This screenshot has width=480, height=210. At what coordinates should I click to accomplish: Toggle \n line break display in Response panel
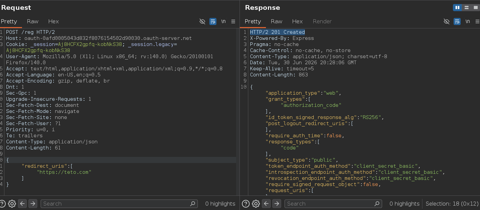coord(468,21)
